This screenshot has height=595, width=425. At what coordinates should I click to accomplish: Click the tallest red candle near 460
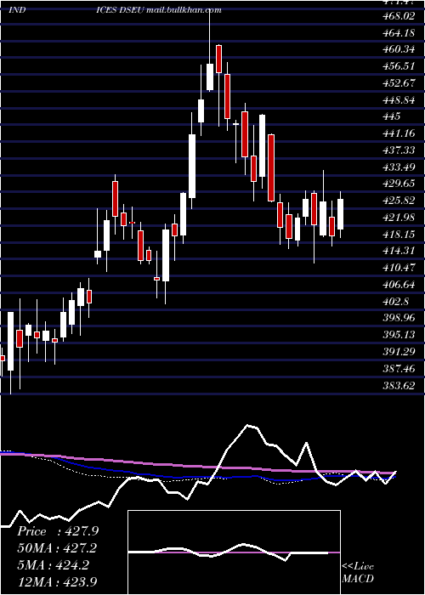[x=218, y=59]
